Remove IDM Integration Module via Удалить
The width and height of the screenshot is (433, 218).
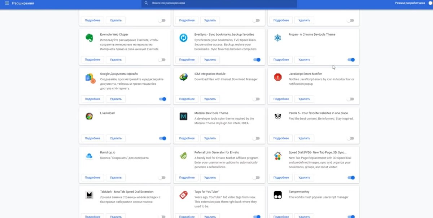coord(210,99)
